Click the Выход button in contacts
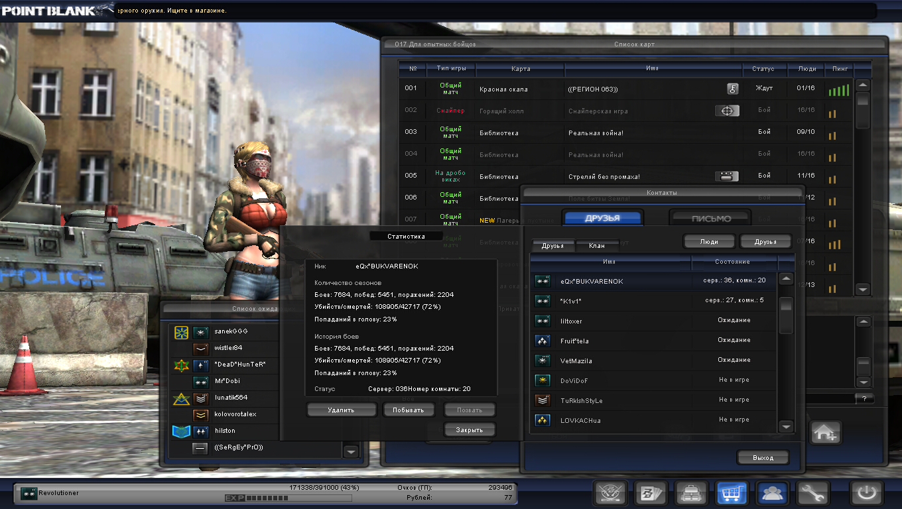 (x=763, y=457)
